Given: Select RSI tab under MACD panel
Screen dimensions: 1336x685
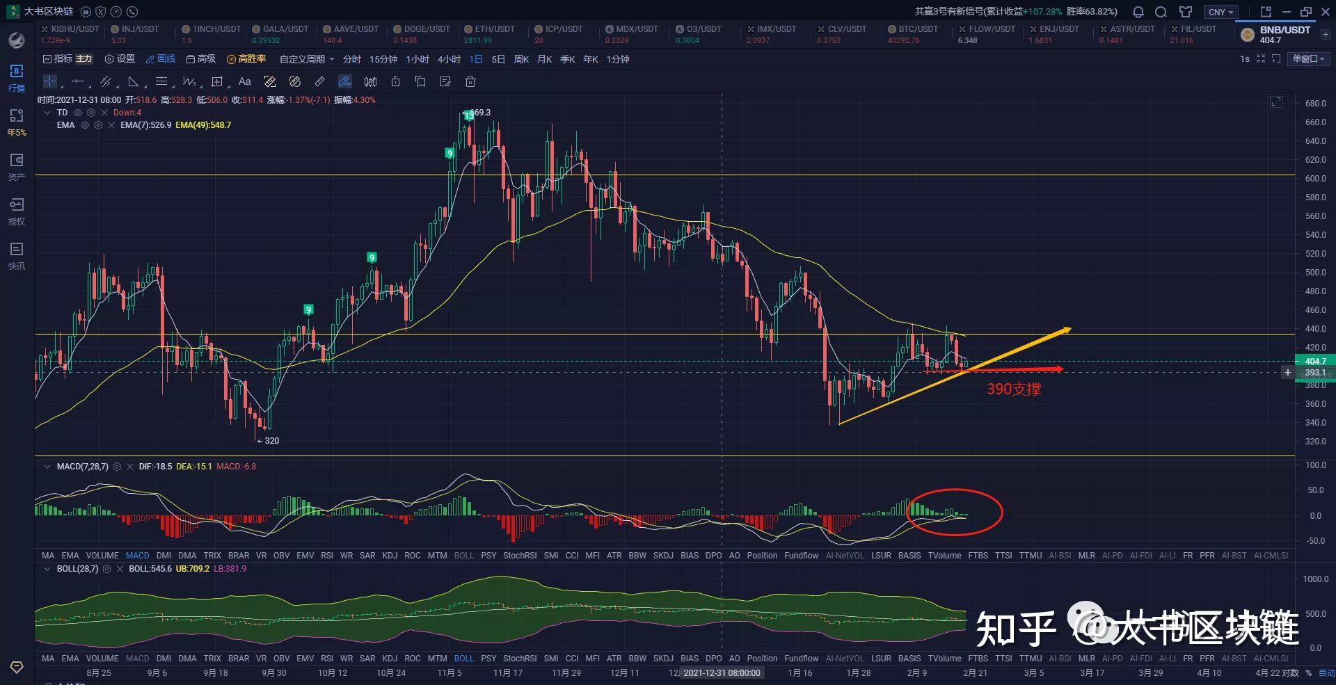Looking at the screenshot, I should click(326, 556).
